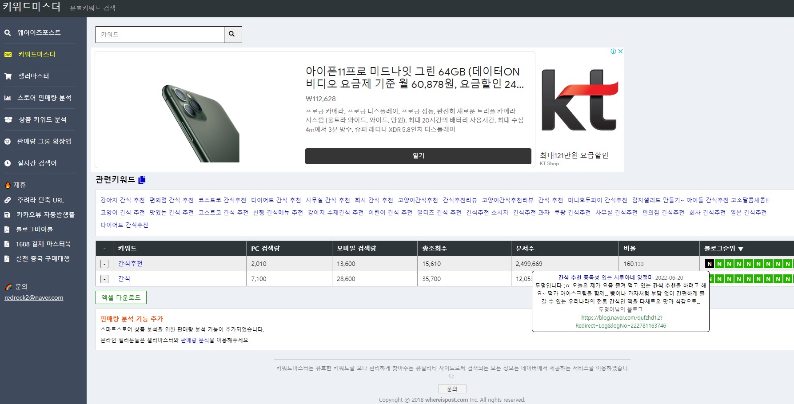Click the redrock2@naver.com email link

pyautogui.click(x=34, y=297)
